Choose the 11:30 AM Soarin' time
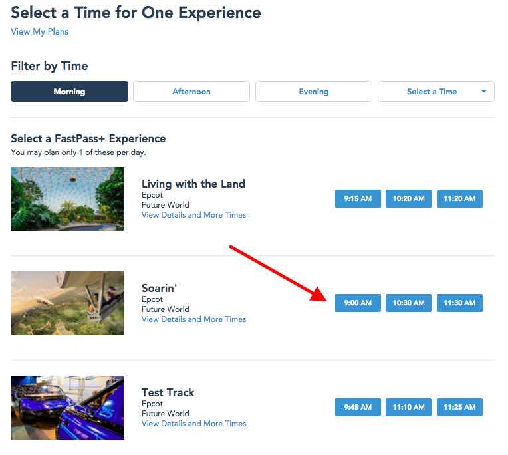The image size is (508, 455). (x=459, y=303)
